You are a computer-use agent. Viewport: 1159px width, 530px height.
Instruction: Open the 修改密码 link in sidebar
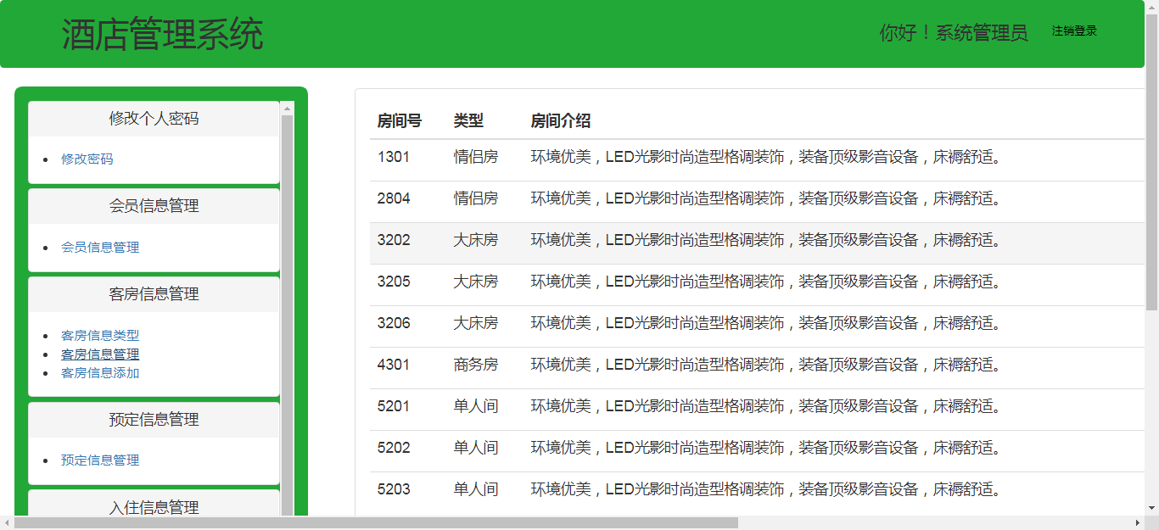pos(87,159)
